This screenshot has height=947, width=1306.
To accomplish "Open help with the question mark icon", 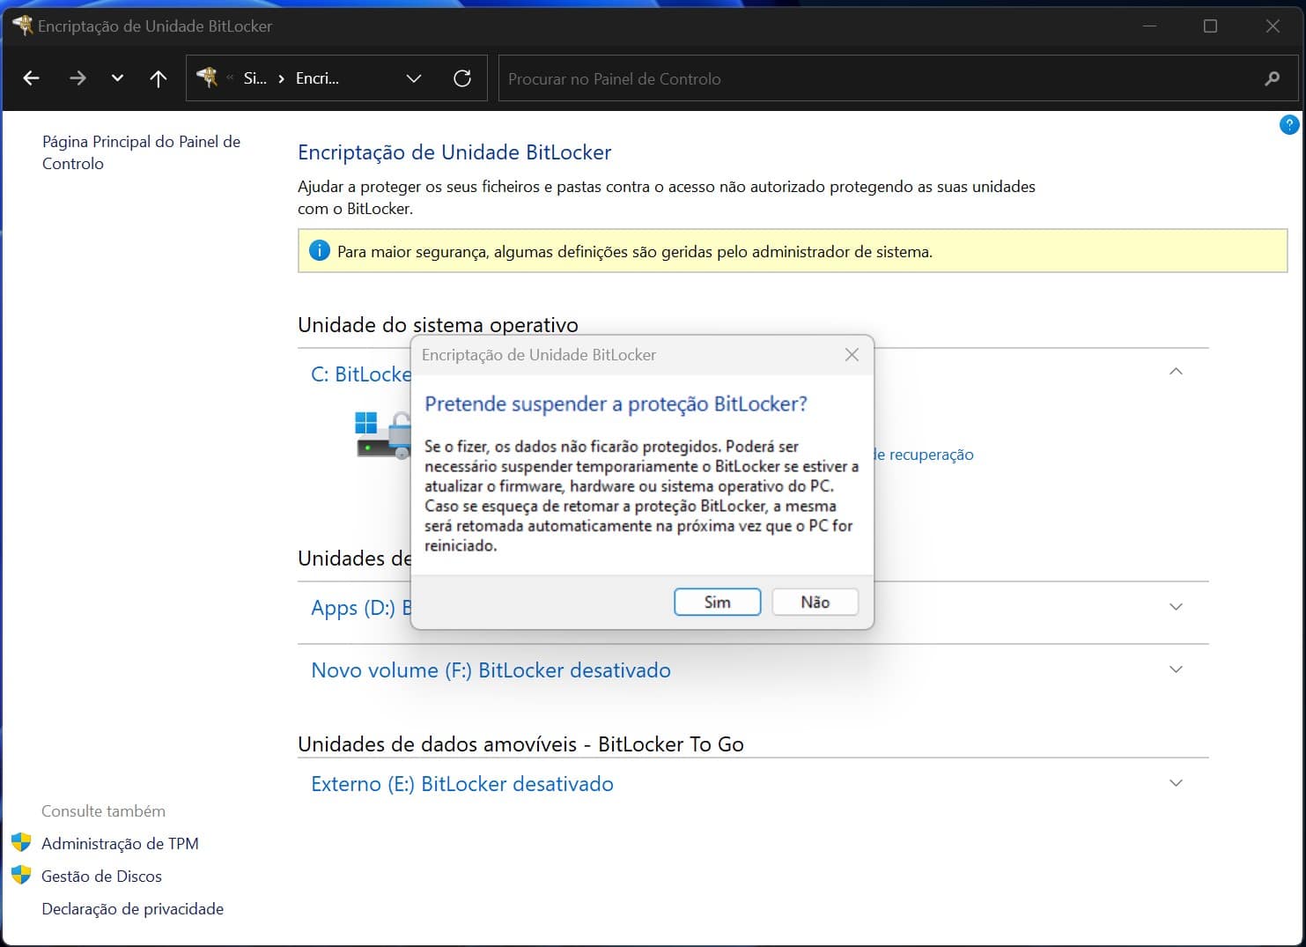I will 1288,125.
